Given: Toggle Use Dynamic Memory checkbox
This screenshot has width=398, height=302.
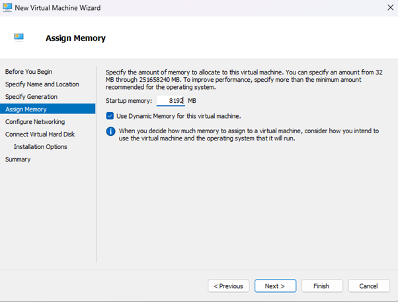Looking at the screenshot, I should point(110,116).
